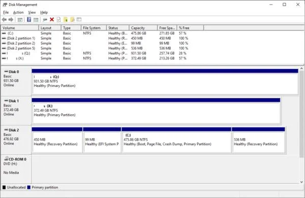This screenshot has height=198, width=305.
Task: Click the vertical scrollbar thumb in the disk pane
Action: (x=301, y=114)
